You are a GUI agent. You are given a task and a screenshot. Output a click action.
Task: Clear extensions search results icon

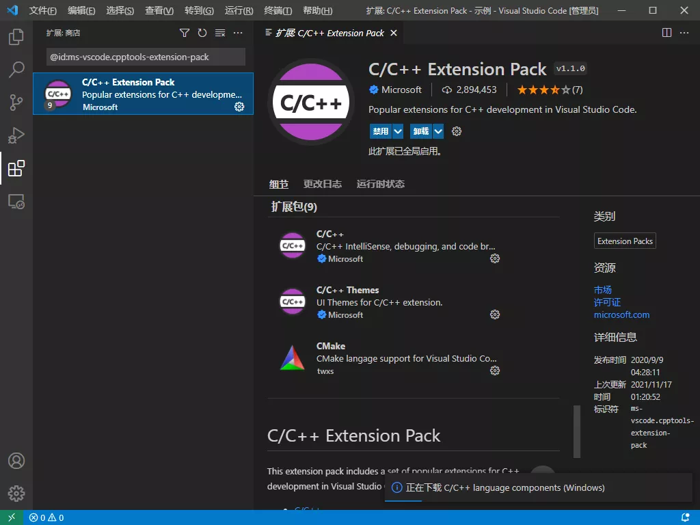click(x=220, y=33)
